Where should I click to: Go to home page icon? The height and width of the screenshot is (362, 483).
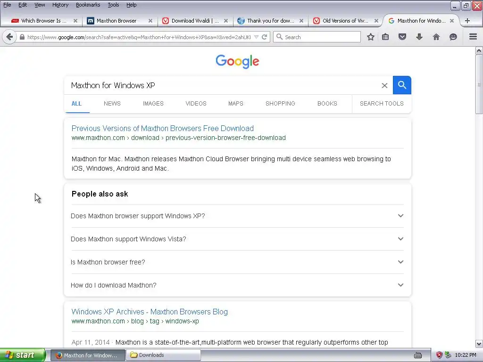[x=436, y=37]
